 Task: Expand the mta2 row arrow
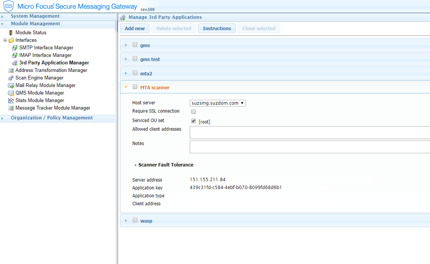click(126, 73)
